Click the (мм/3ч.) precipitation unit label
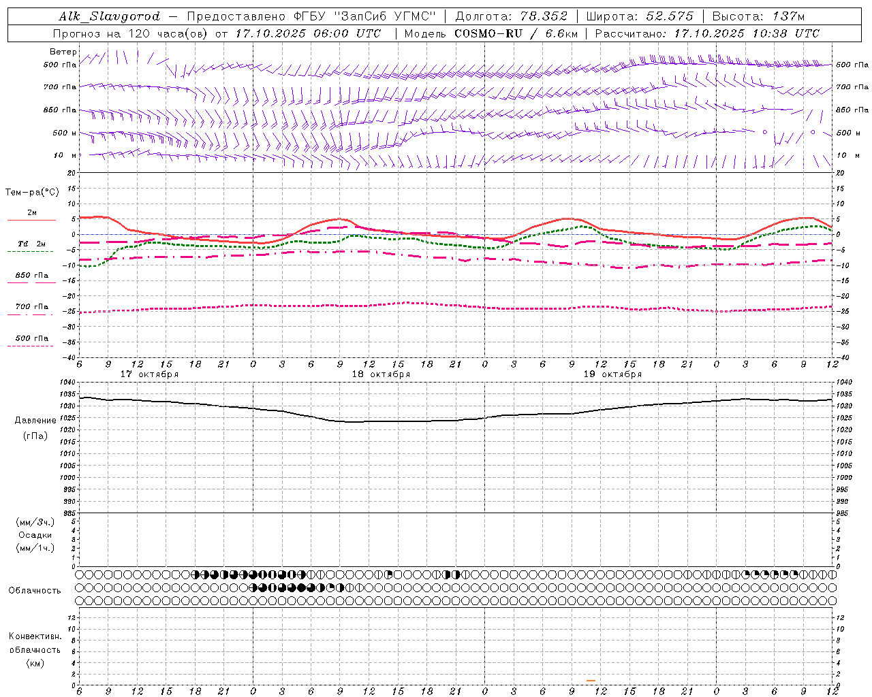 coord(35,522)
